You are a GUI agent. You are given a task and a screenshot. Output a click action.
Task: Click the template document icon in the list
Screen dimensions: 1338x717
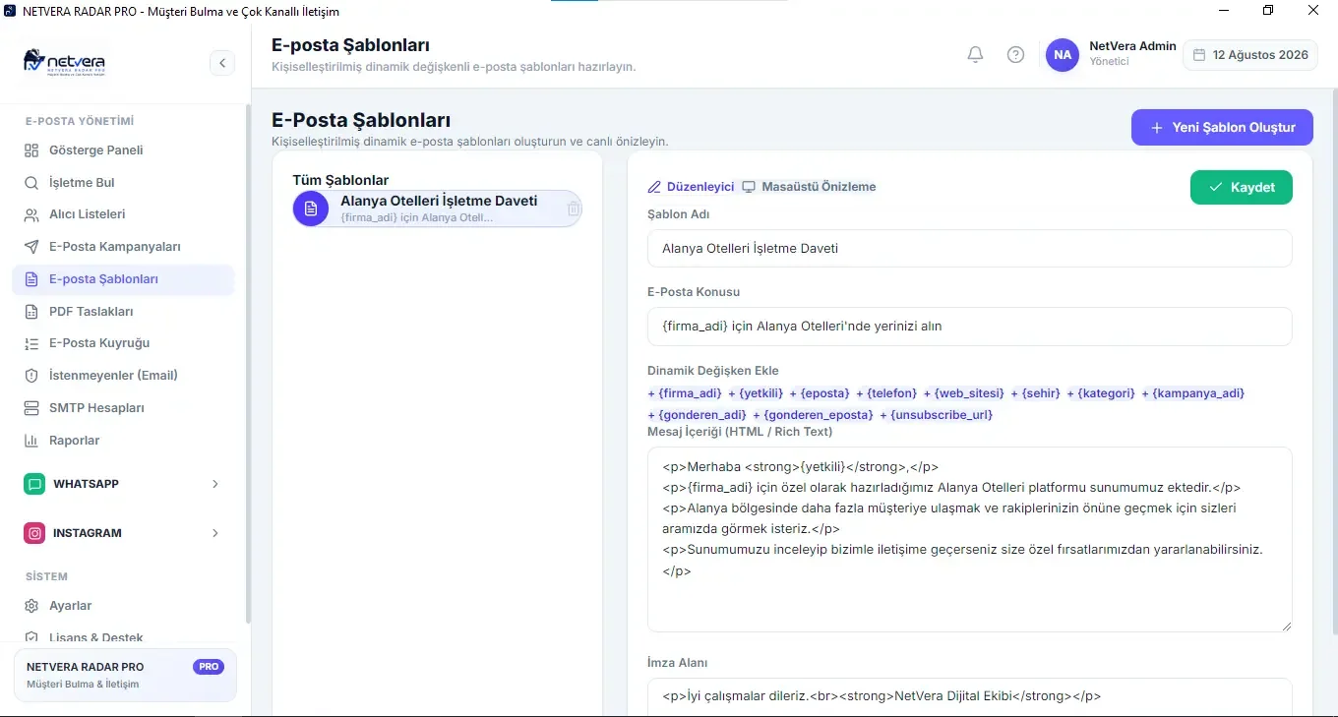click(x=311, y=209)
